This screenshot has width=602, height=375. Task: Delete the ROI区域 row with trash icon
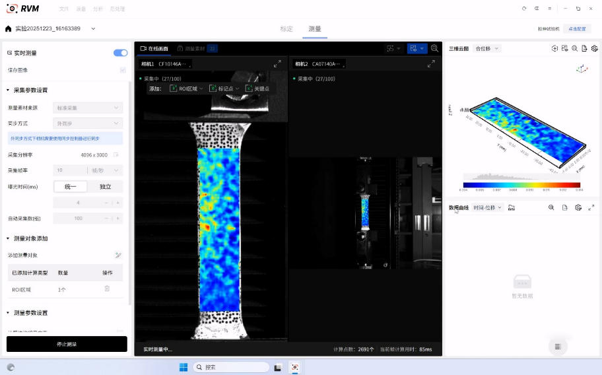tap(107, 289)
